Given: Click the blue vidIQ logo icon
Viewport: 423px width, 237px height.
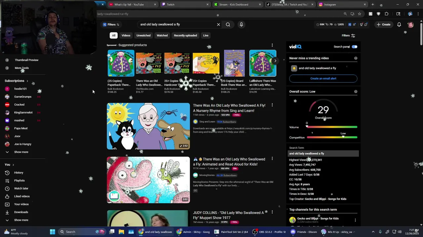Looking at the screenshot, I should coord(350,24).
